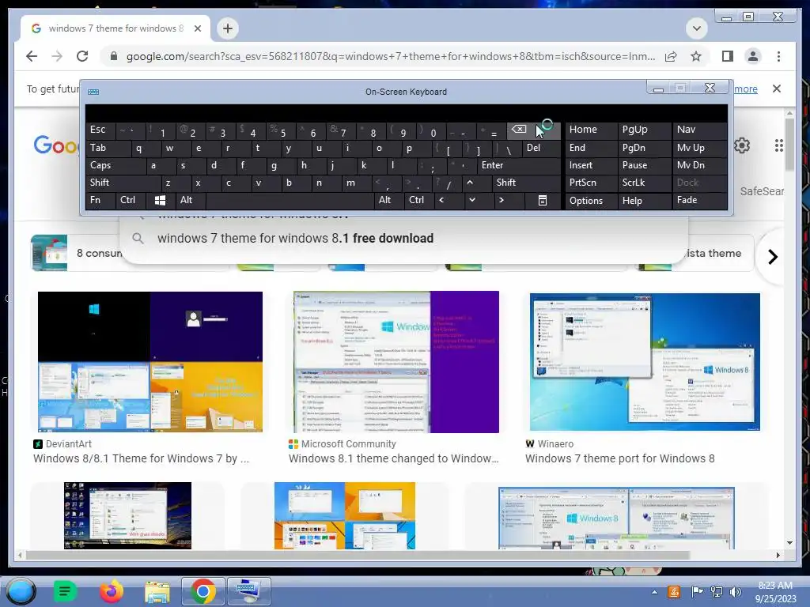Toggle left Alt key on keyboard

[x=190, y=200]
